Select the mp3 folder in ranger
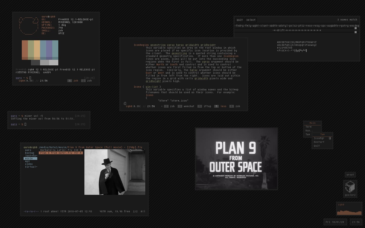The image size is (365, 228). [x=30, y=161]
